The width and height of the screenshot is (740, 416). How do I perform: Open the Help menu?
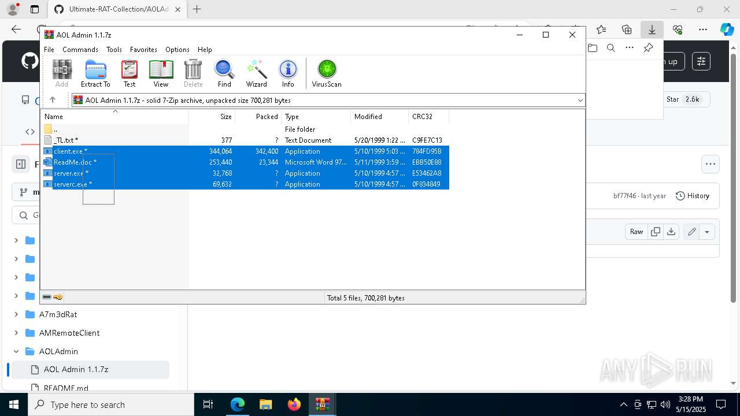click(205, 50)
